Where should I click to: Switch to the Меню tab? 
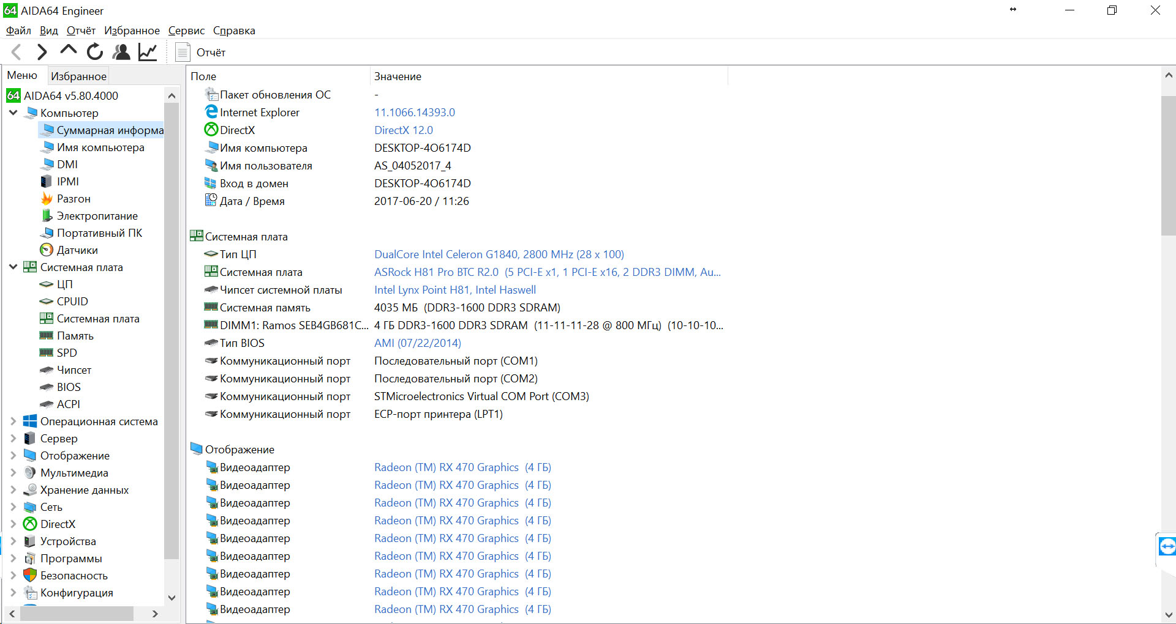click(x=22, y=75)
